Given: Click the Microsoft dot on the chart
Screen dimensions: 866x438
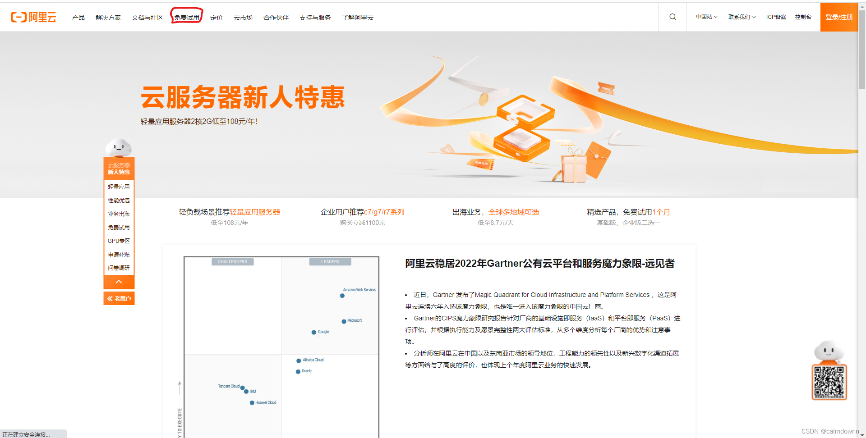Looking at the screenshot, I should point(344,321).
